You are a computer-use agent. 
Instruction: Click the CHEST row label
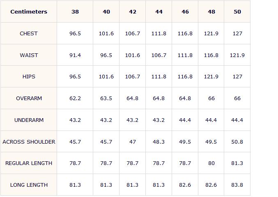tap(29, 34)
